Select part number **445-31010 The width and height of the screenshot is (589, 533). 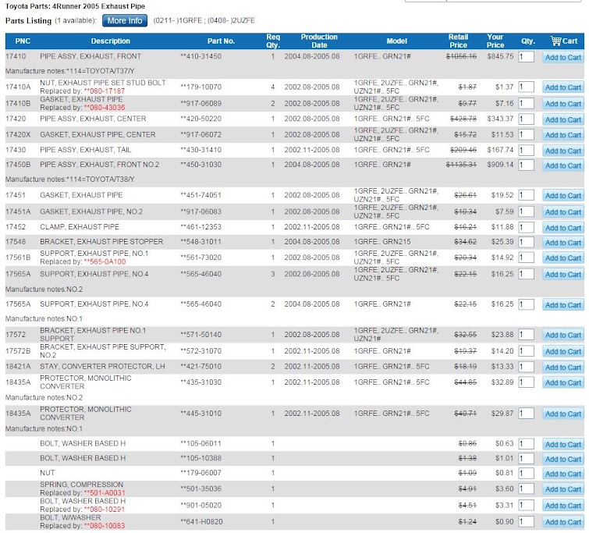pyautogui.click(x=201, y=414)
